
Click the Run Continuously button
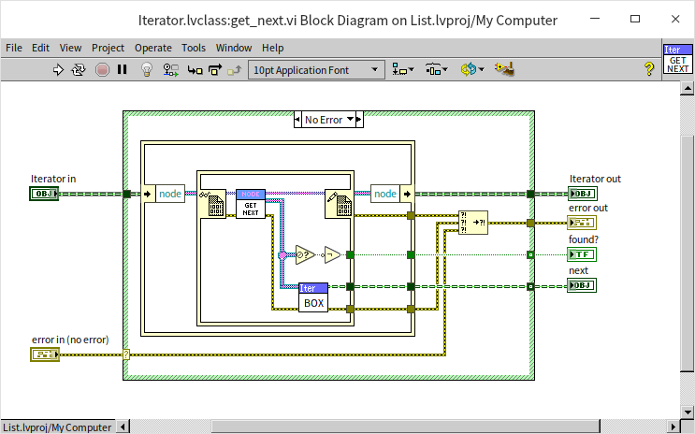pyautogui.click(x=80, y=69)
